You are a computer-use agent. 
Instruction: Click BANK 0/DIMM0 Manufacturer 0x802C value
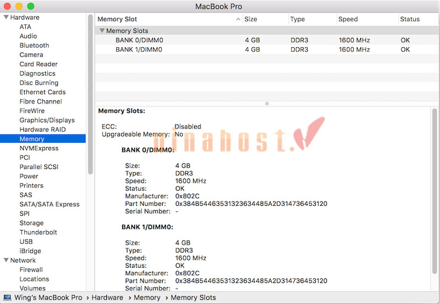click(x=187, y=196)
